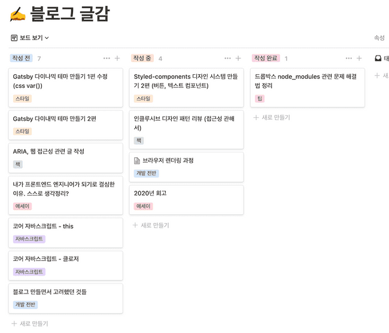Click the document icon on 브라우저 렌더링 과정 card
Viewport: 389px width, 333px height.
pyautogui.click(x=137, y=161)
